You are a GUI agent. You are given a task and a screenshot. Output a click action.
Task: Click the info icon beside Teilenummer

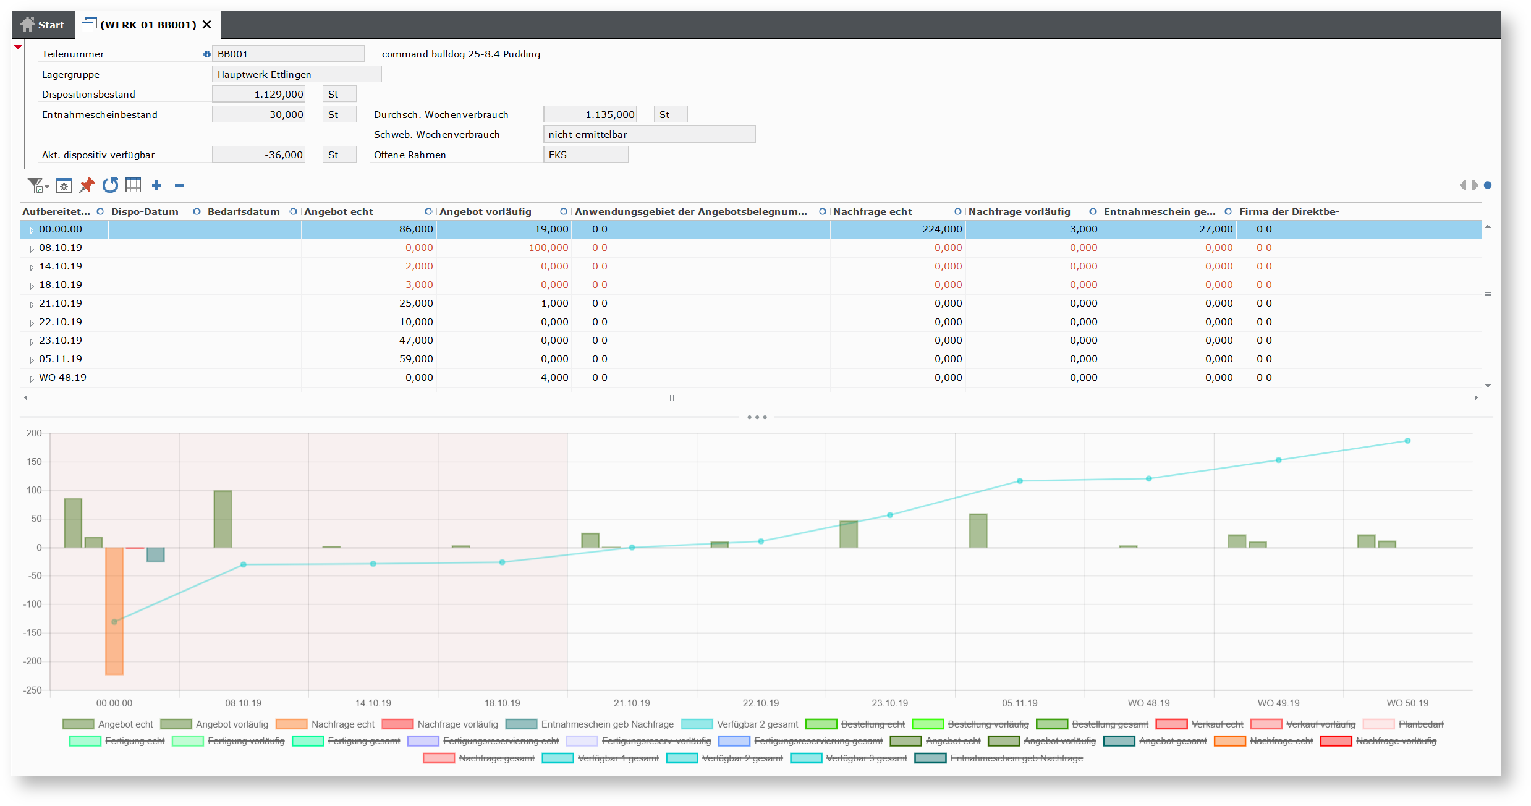tap(207, 54)
